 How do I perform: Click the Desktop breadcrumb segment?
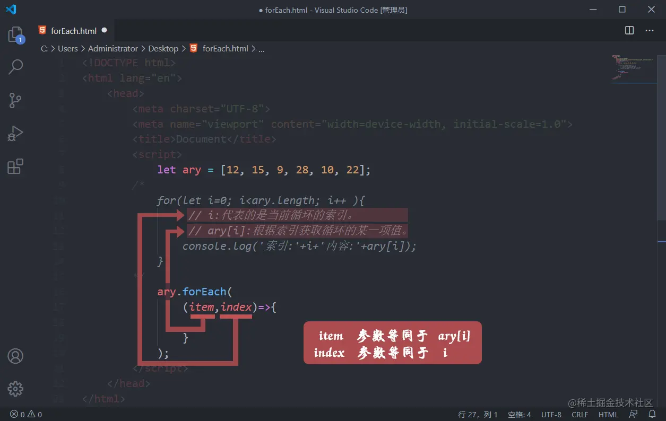pyautogui.click(x=163, y=48)
